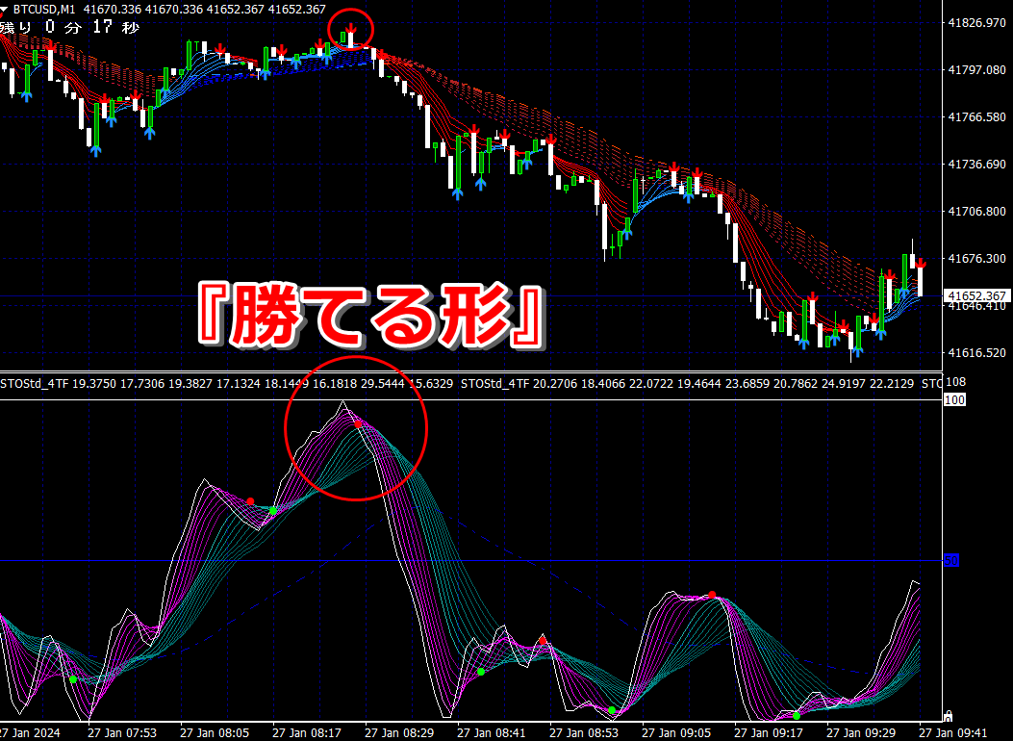Click the 108 scale value on indicator axis
Screen dimensions: 1013x741
[x=955, y=382]
